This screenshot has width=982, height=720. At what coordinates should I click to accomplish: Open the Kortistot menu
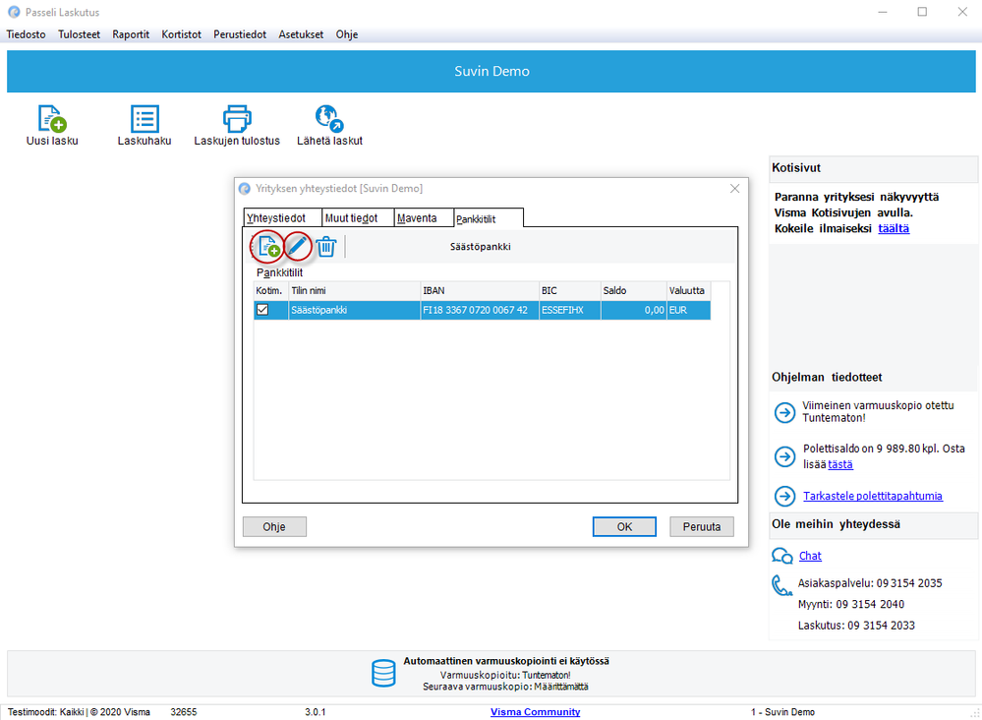[x=182, y=34]
